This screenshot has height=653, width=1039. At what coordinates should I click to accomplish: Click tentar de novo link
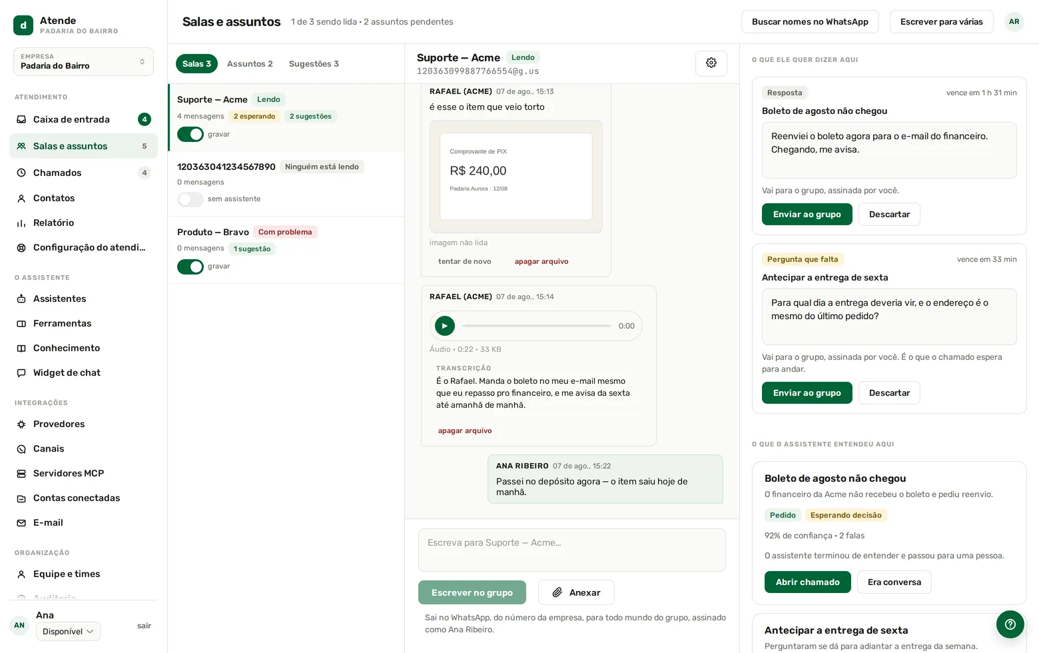(465, 261)
